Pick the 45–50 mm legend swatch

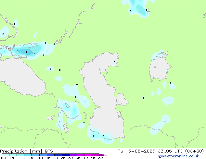(96, 155)
